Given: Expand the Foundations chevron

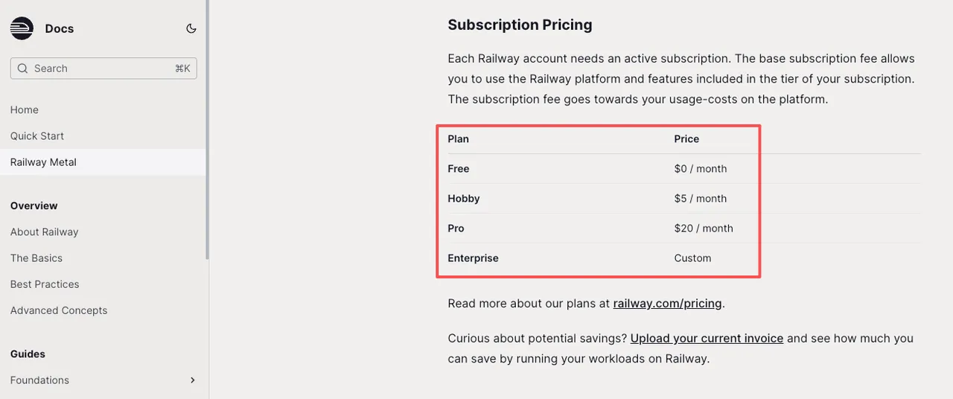Looking at the screenshot, I should point(193,380).
